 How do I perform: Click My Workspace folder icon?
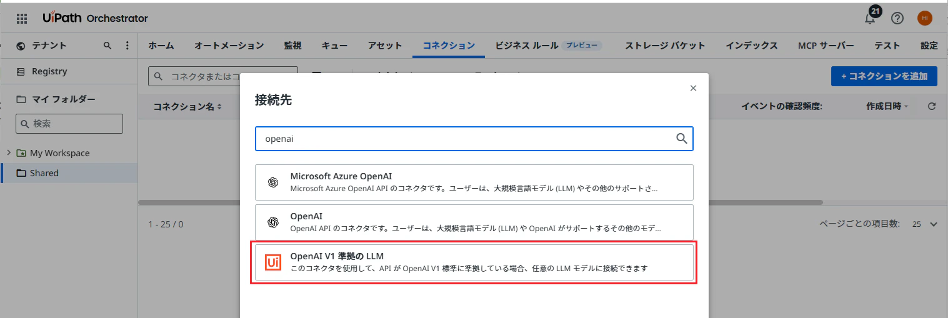pyautogui.click(x=22, y=153)
